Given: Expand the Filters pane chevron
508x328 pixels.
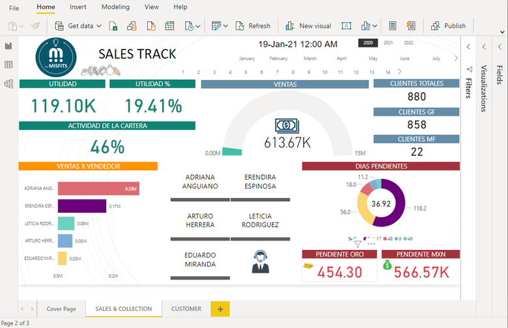Looking at the screenshot, I should 468,47.
